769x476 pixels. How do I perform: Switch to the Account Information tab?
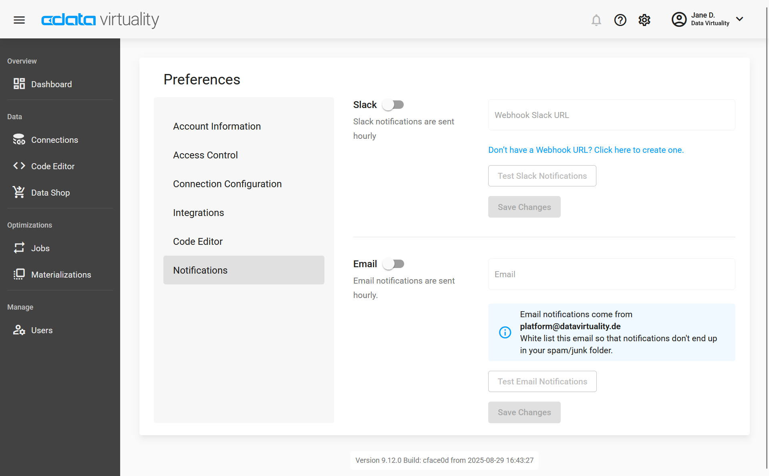coord(217,126)
